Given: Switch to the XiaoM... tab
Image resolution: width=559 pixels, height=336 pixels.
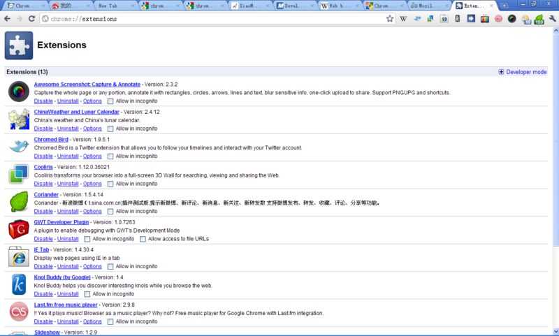Looking at the screenshot, I should tap(249, 6).
